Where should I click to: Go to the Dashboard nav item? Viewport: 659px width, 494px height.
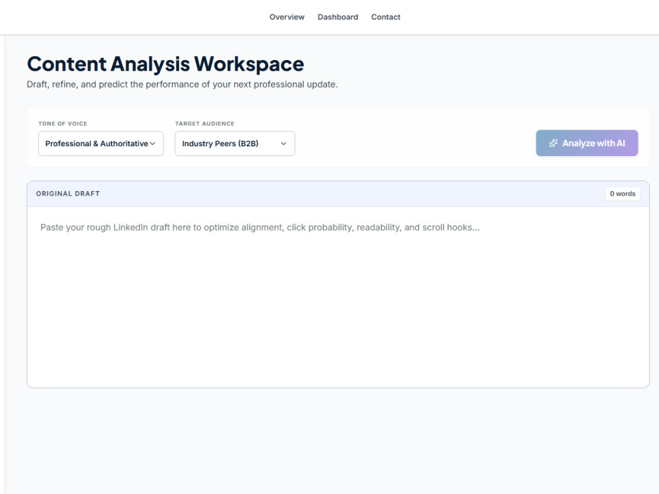[x=337, y=17]
